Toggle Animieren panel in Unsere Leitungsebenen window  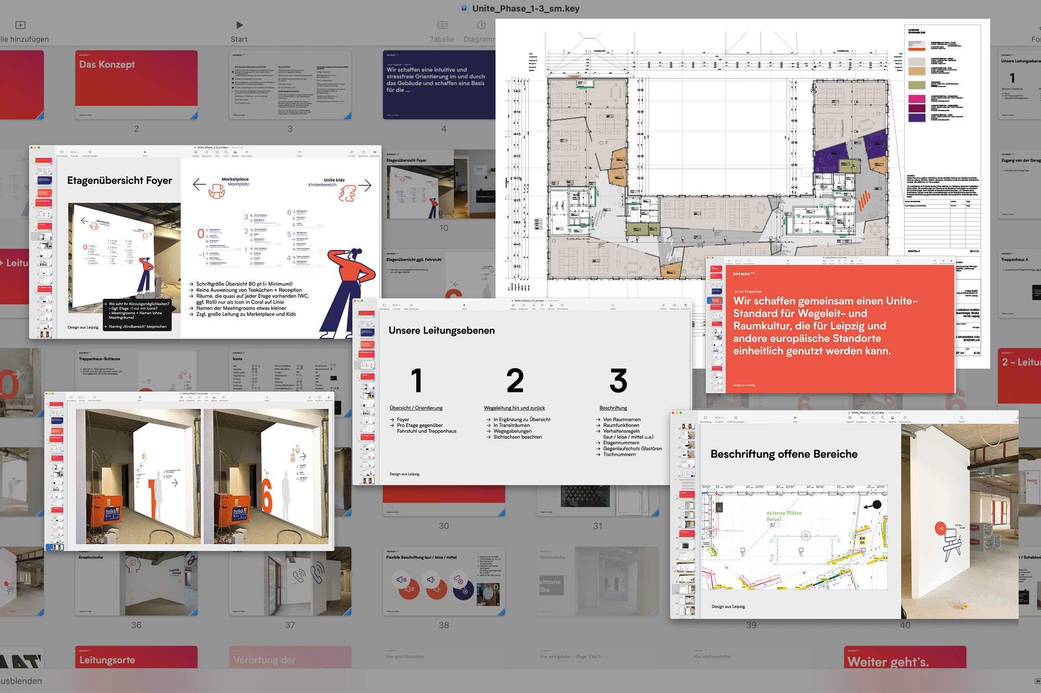[674, 305]
